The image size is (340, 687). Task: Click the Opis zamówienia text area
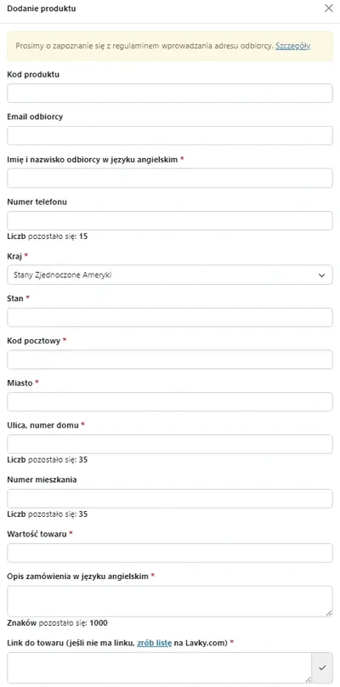pos(170,602)
